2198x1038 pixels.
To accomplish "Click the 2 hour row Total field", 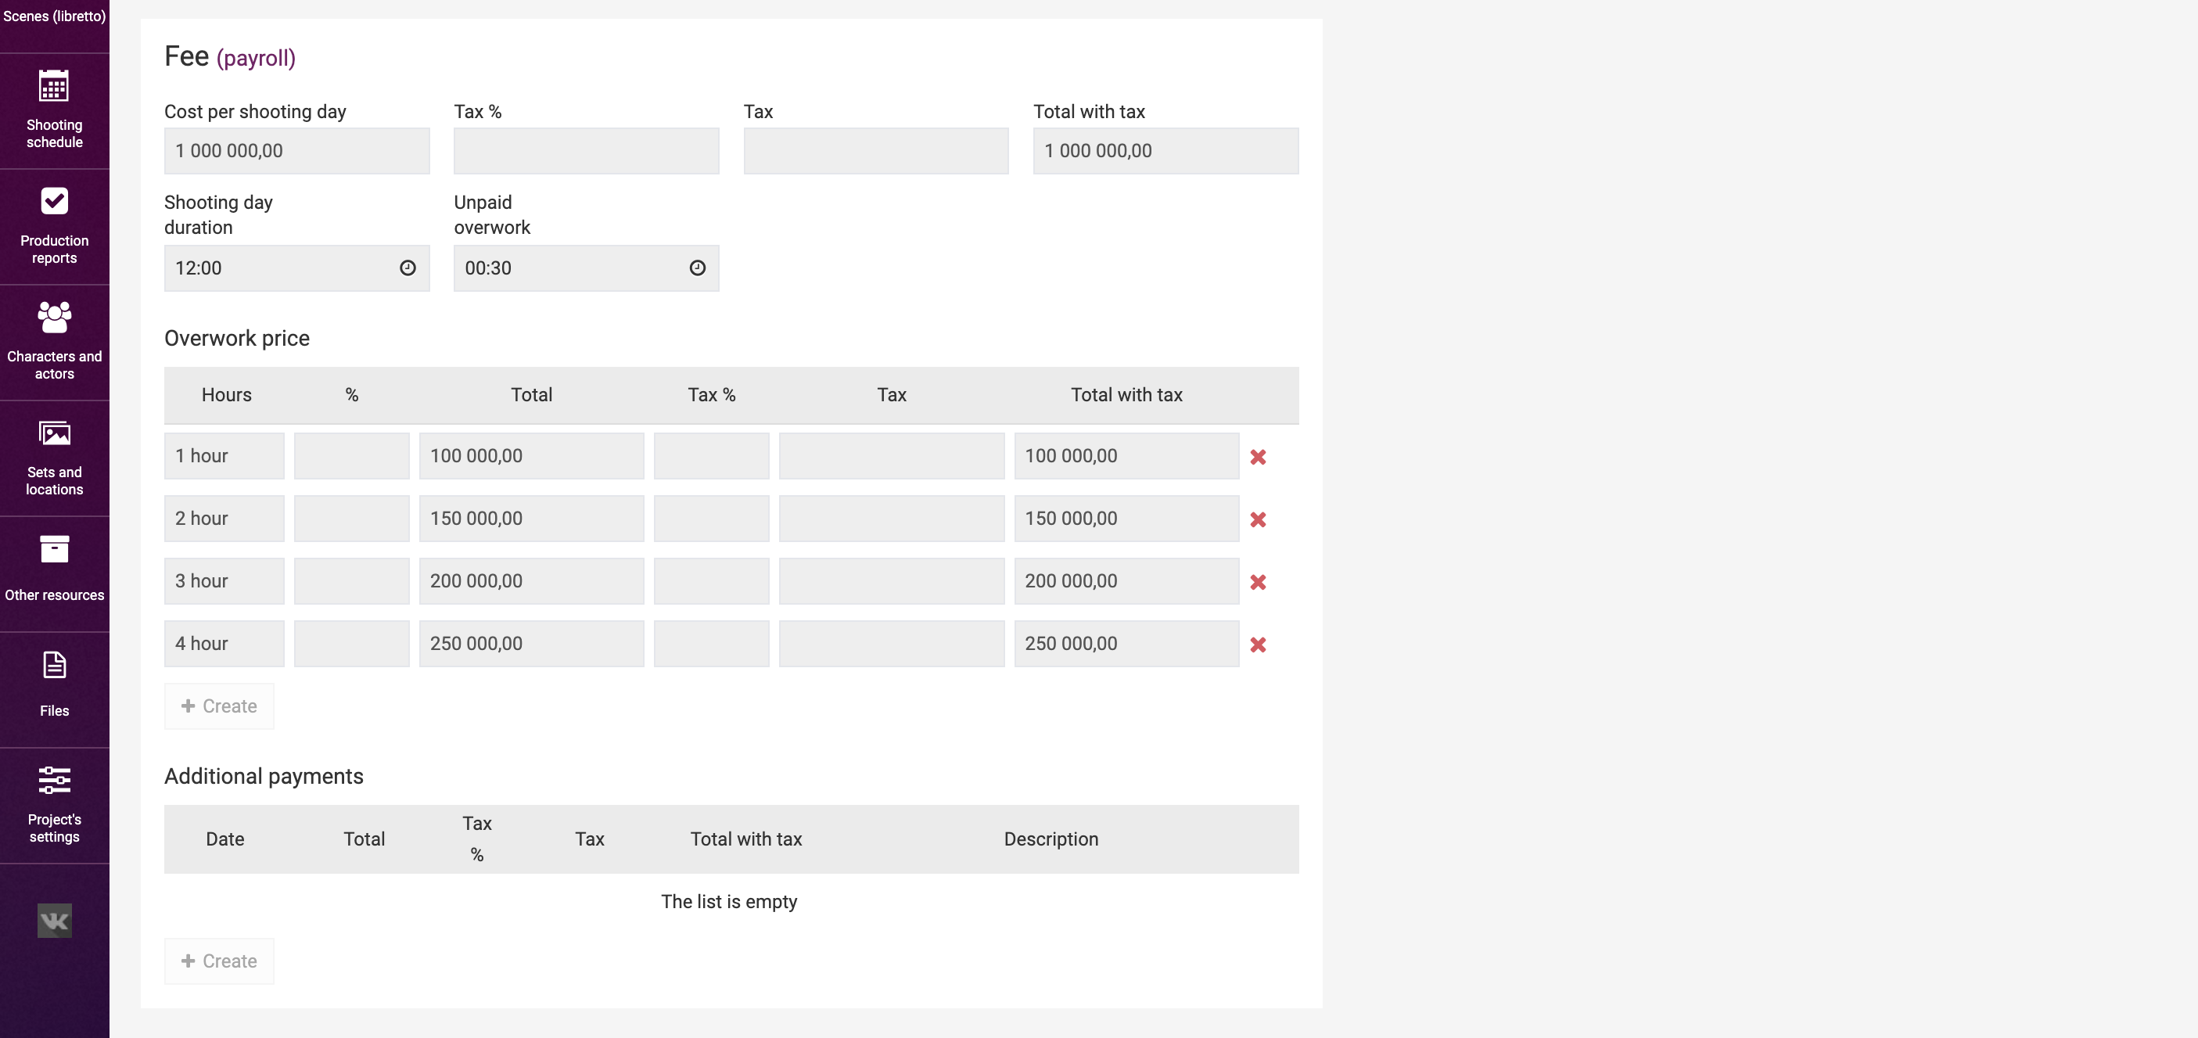I will pyautogui.click(x=531, y=518).
